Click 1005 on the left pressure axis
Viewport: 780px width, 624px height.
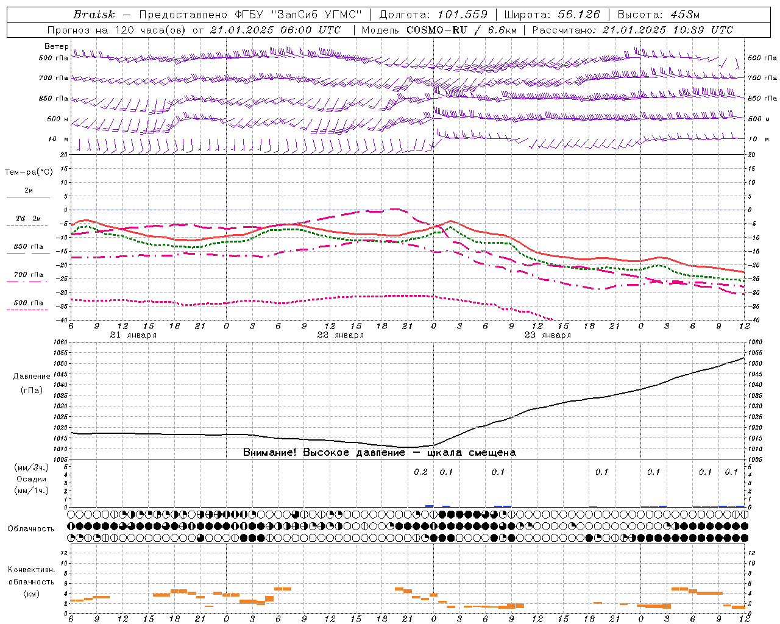tap(62, 459)
